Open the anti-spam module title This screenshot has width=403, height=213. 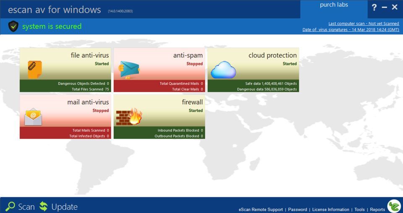point(188,55)
